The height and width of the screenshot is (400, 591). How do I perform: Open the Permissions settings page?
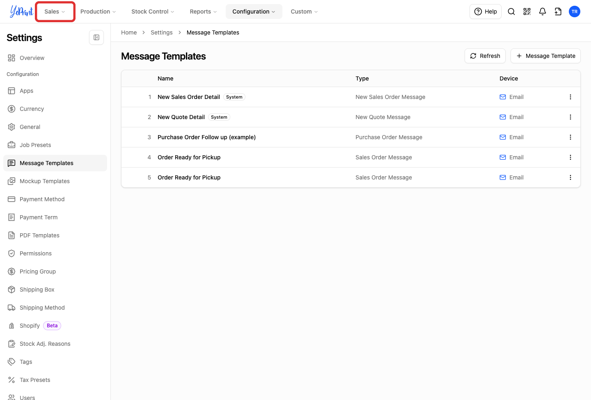(55, 253)
